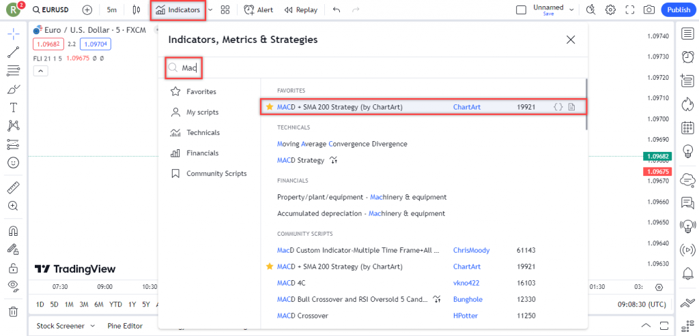Open the watchlist panel in right sidebar
699x336 pixels.
(687, 33)
